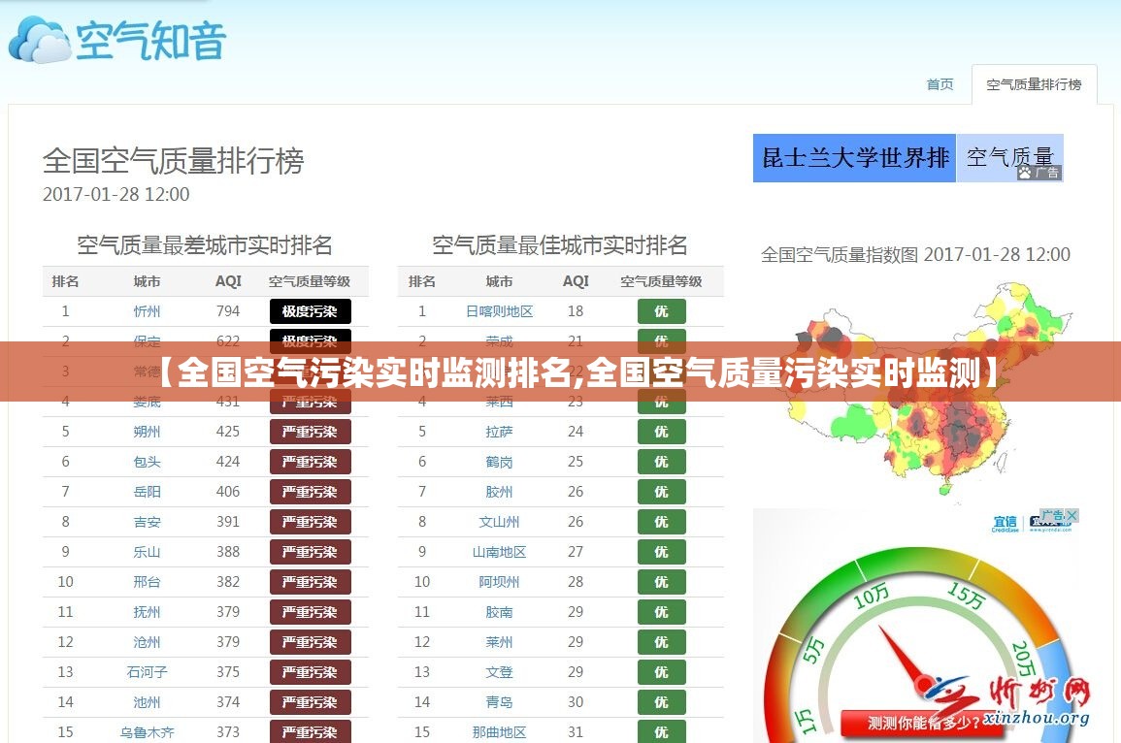Open city link 拉萨
The image size is (1121, 743).
pyautogui.click(x=499, y=432)
